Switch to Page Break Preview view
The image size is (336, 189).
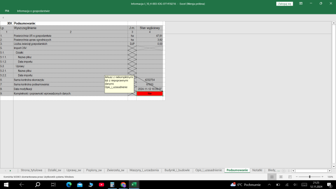point(290,177)
